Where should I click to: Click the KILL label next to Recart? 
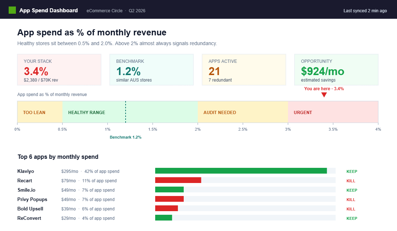point(351,181)
